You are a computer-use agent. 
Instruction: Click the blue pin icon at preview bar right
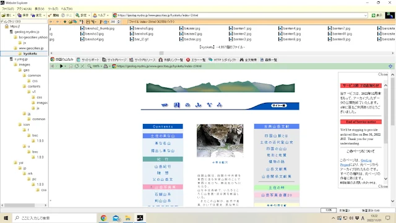[390, 66]
